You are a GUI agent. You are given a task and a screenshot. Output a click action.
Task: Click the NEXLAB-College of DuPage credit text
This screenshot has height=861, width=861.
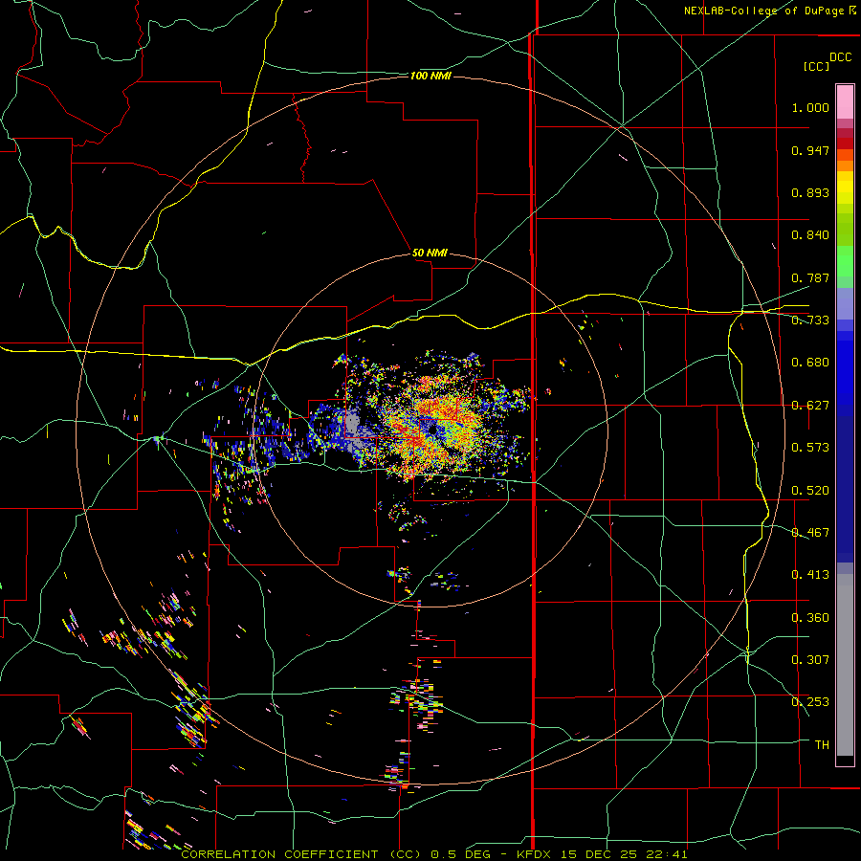tap(769, 11)
